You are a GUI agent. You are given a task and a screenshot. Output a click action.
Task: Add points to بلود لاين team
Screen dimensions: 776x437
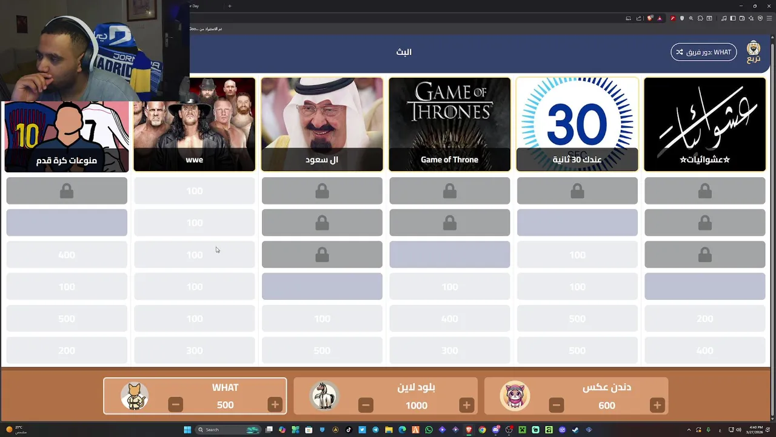tap(466, 405)
